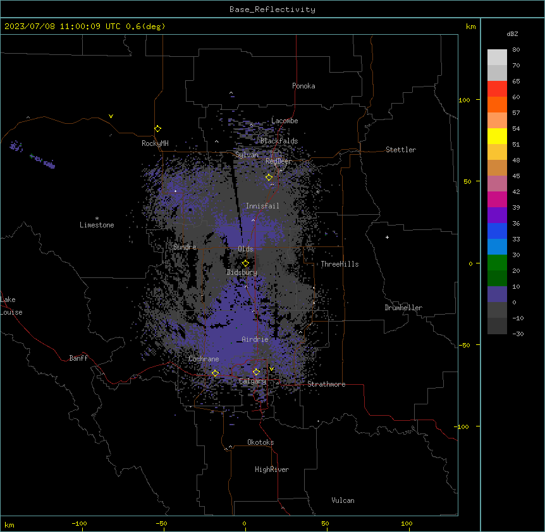The image size is (545, 532).
Task: Select the Stettler city label
Action: (x=401, y=150)
